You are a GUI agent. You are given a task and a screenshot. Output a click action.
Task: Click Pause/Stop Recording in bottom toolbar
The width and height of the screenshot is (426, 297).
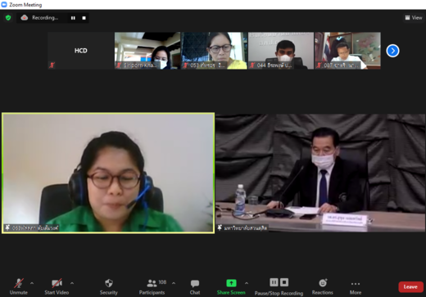(x=279, y=286)
